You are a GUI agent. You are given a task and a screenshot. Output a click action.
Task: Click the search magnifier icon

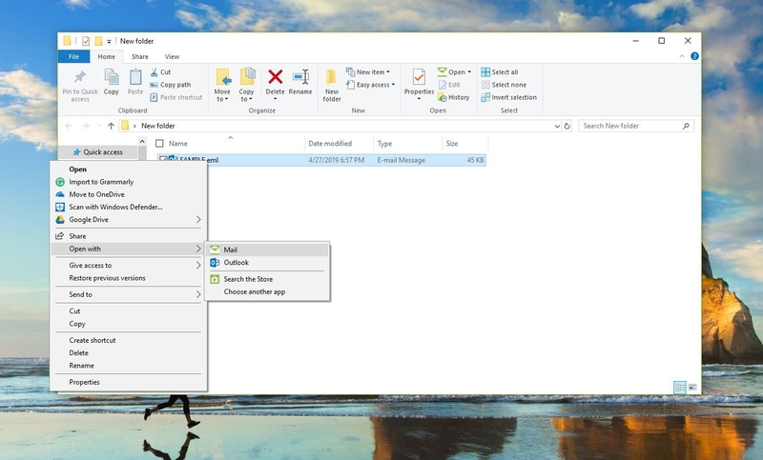pyautogui.click(x=686, y=126)
